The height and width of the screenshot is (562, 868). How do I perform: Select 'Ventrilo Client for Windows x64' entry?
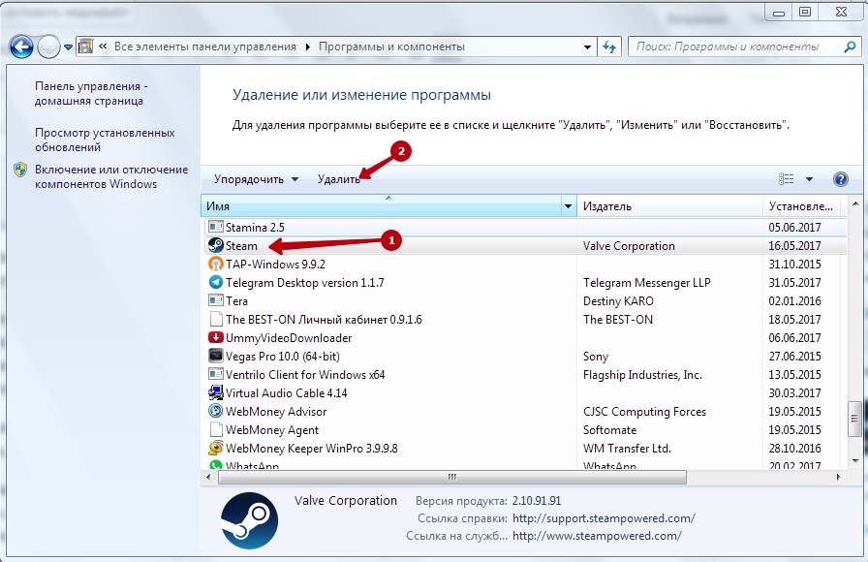pyautogui.click(x=305, y=374)
